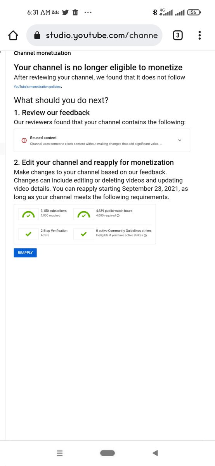Tap the studio.youtube.com address bar
Image resolution: width=215 pixels, height=466 pixels.
point(94,35)
